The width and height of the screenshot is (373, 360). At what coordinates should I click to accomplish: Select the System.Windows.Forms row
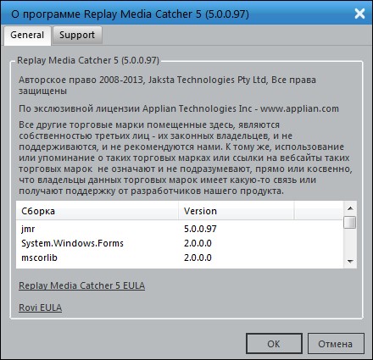180,243
